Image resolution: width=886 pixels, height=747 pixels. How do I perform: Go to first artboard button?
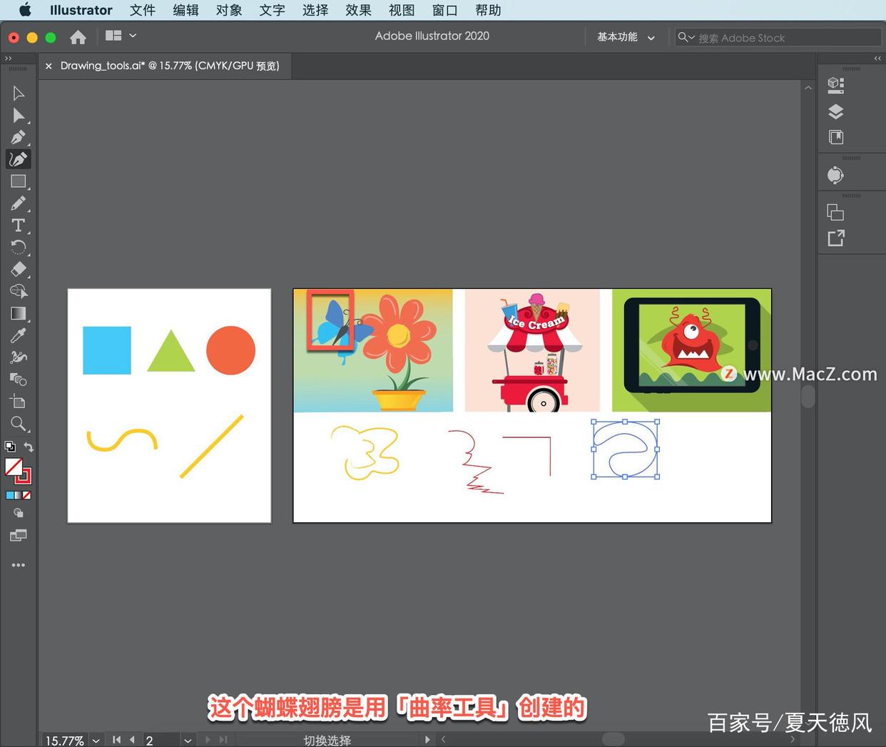coord(117,740)
